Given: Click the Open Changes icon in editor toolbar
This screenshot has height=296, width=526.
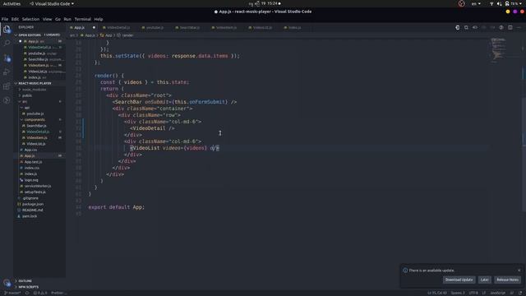Looking at the screenshot, I should [457, 27].
